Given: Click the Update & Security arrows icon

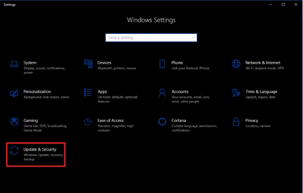Looking at the screenshot, I should pos(14,150).
